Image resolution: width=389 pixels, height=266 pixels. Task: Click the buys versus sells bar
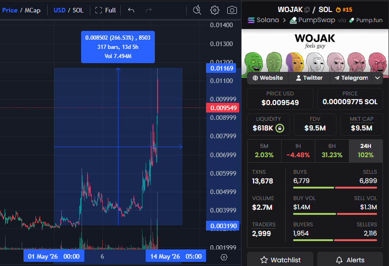[x=335, y=188]
